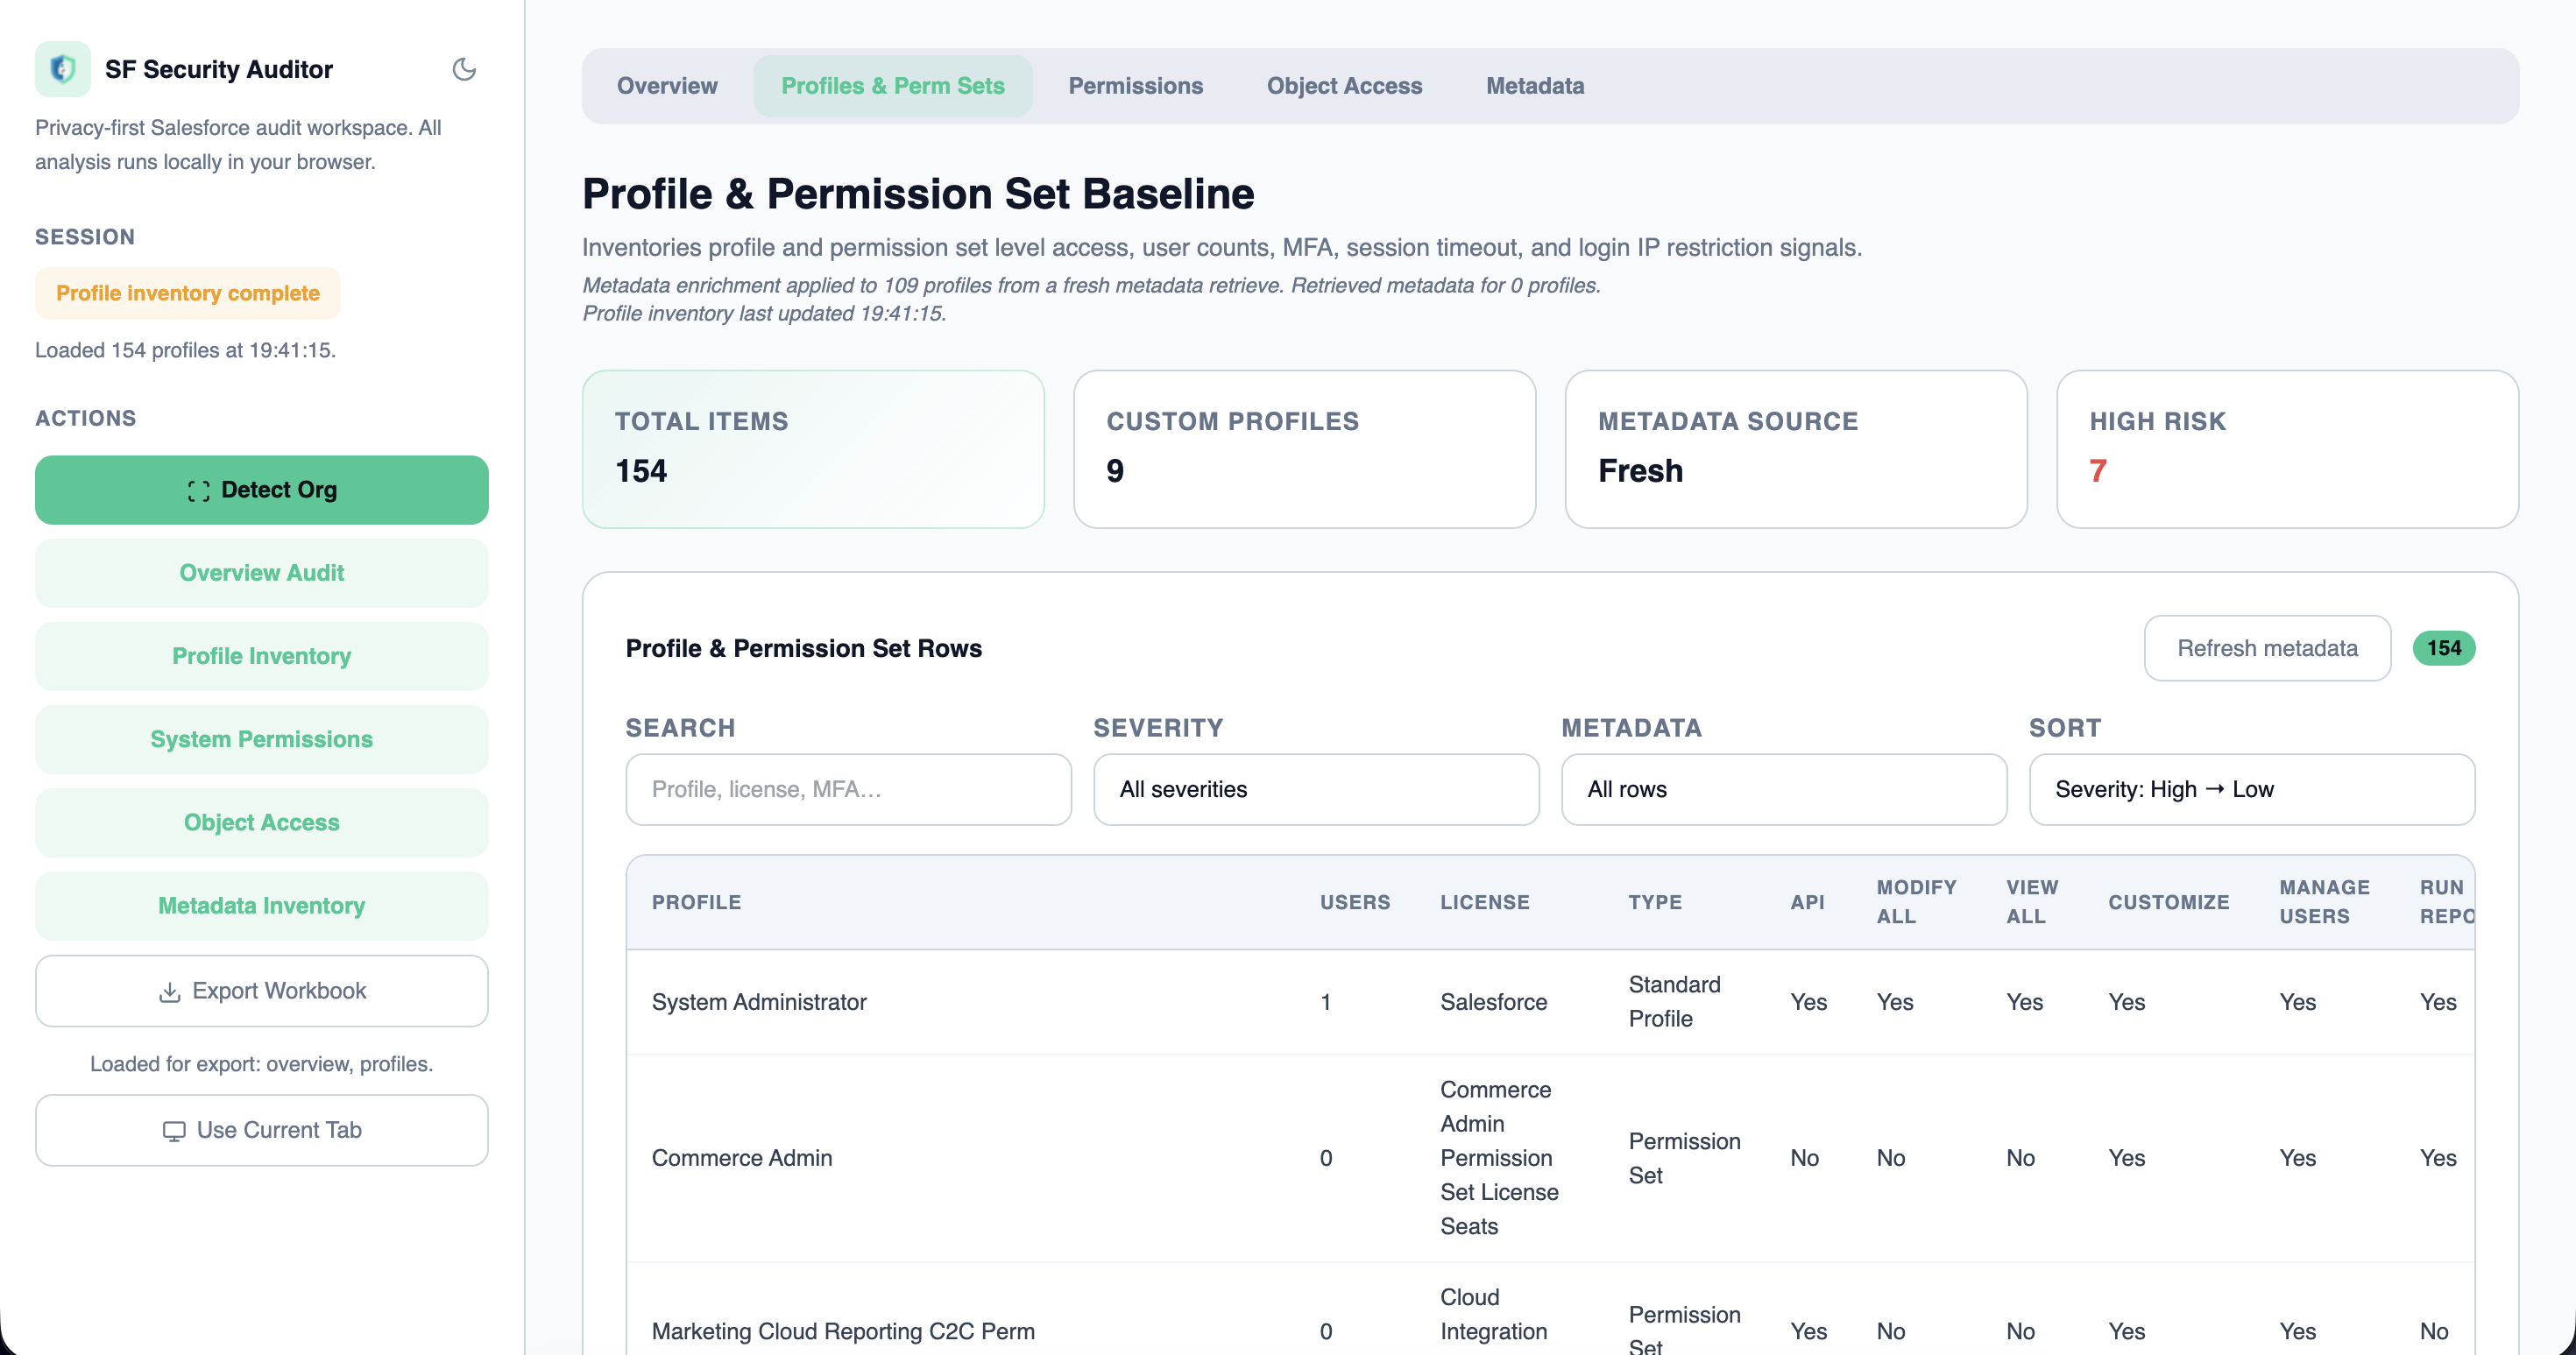Click the License column header
This screenshot has width=2576, height=1355.
(1484, 902)
